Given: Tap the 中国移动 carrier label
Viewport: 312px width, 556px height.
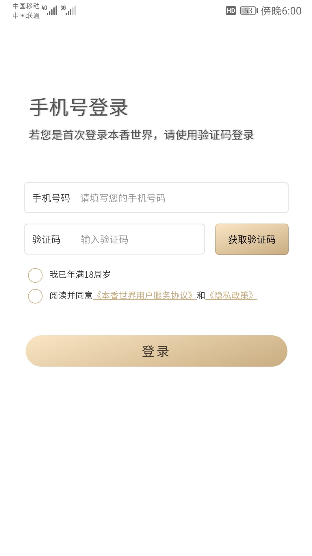Looking at the screenshot, I should click(26, 6).
